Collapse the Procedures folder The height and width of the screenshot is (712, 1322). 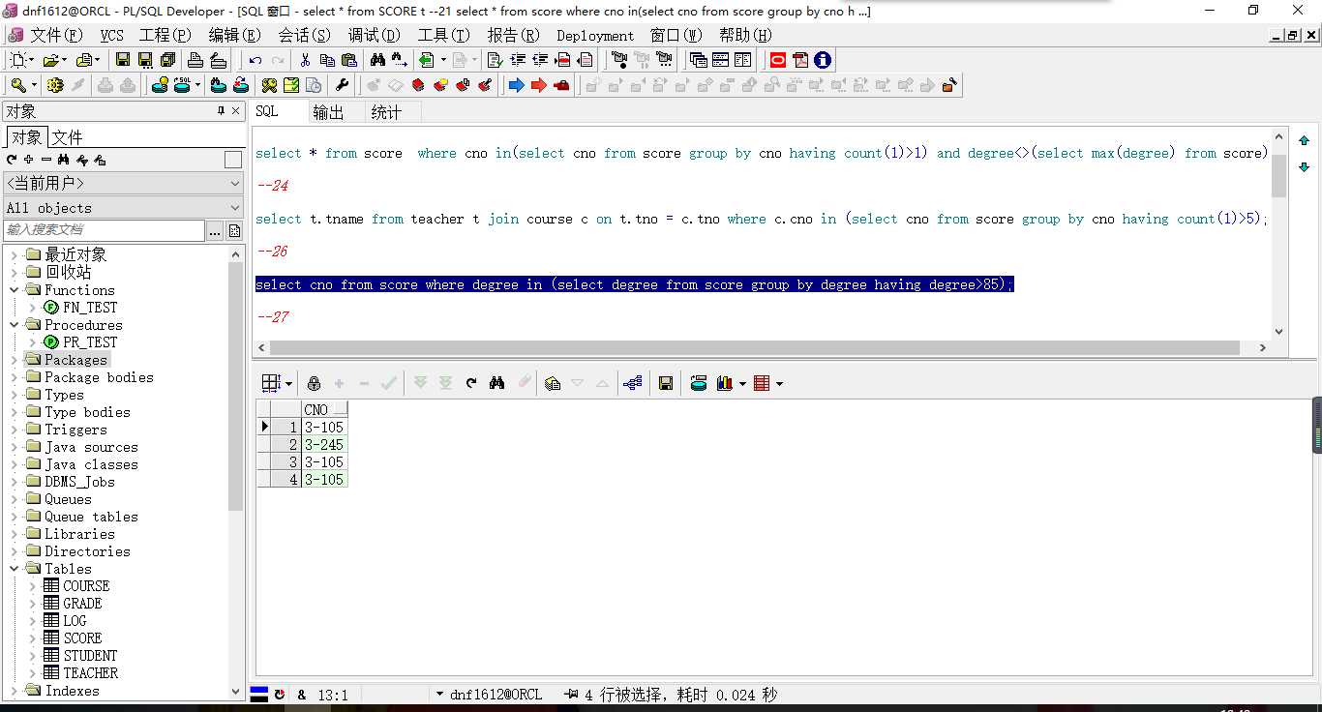click(15, 325)
